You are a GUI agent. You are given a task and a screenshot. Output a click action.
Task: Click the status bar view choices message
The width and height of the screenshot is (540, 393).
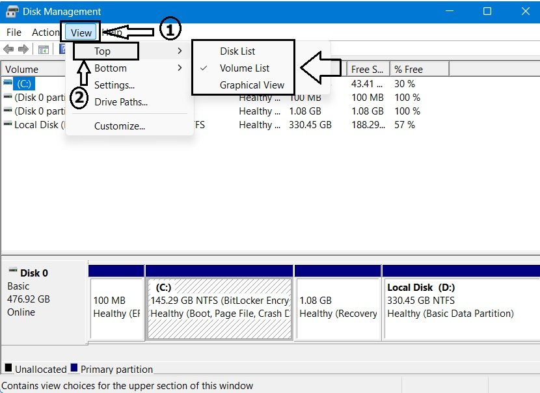(127, 385)
